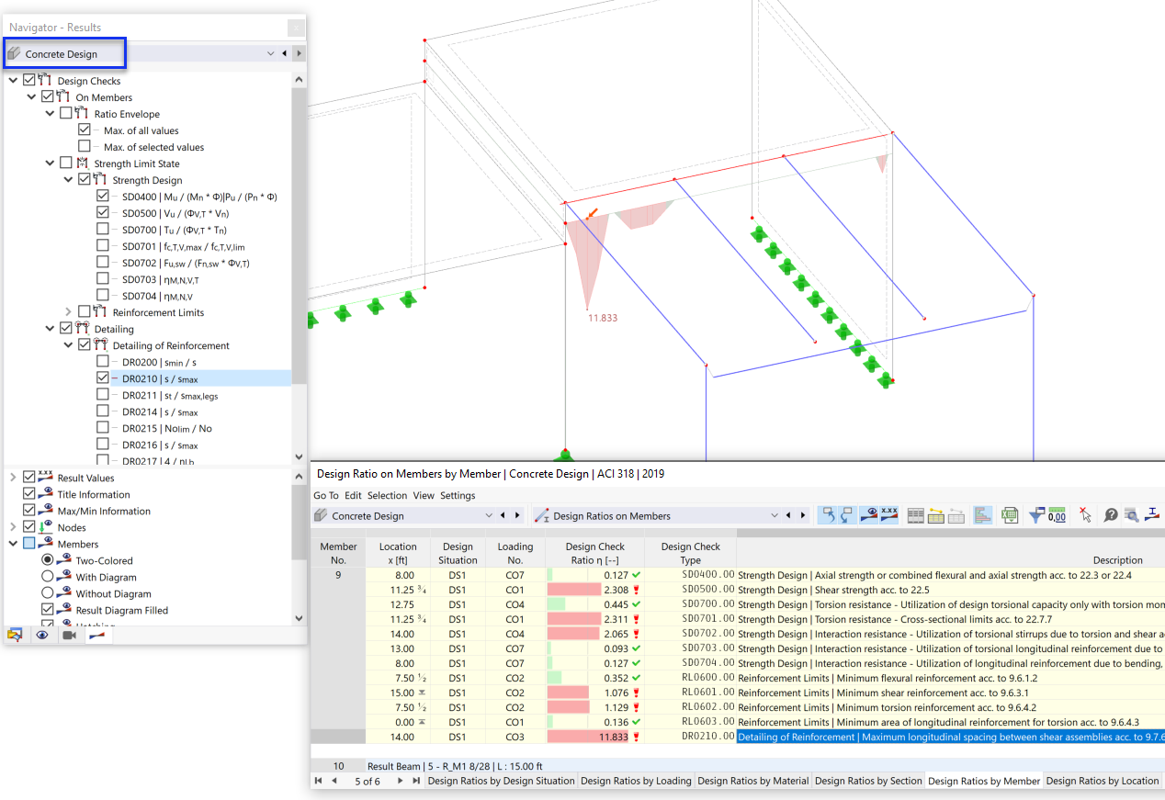Viewport: 1165px width, 800px height.
Task: Open the Data navigator tab icon
Action: tap(16, 634)
